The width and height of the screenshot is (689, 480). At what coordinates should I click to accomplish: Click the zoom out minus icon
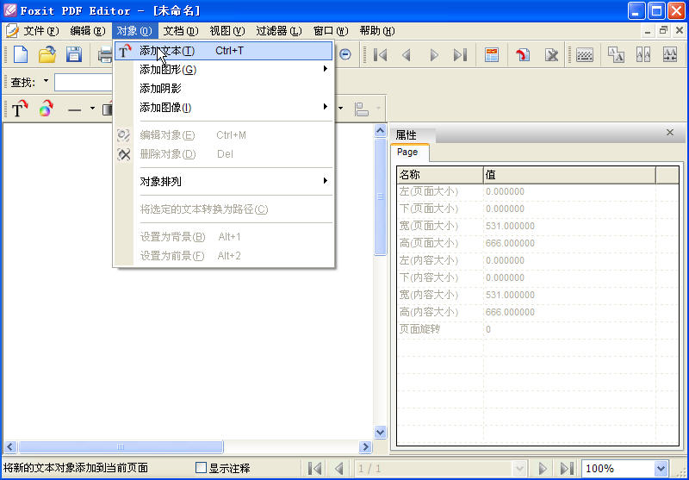tap(346, 54)
